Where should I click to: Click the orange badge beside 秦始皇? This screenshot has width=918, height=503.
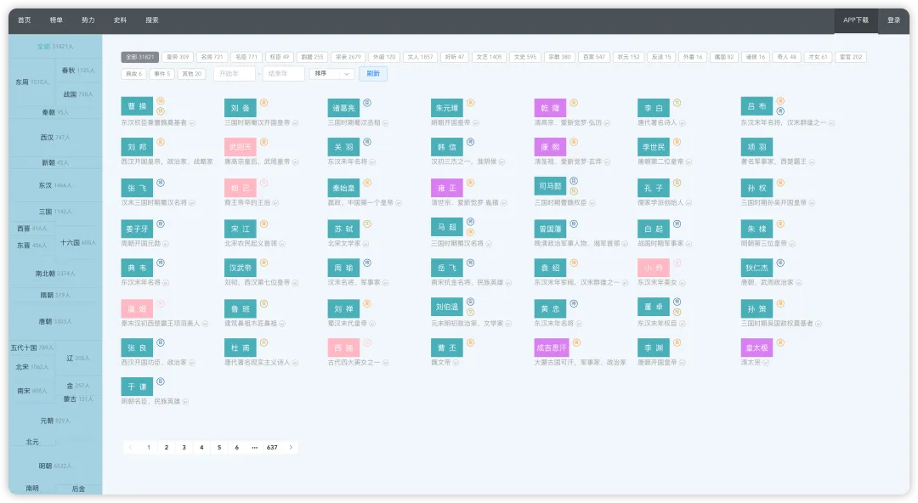[367, 183]
